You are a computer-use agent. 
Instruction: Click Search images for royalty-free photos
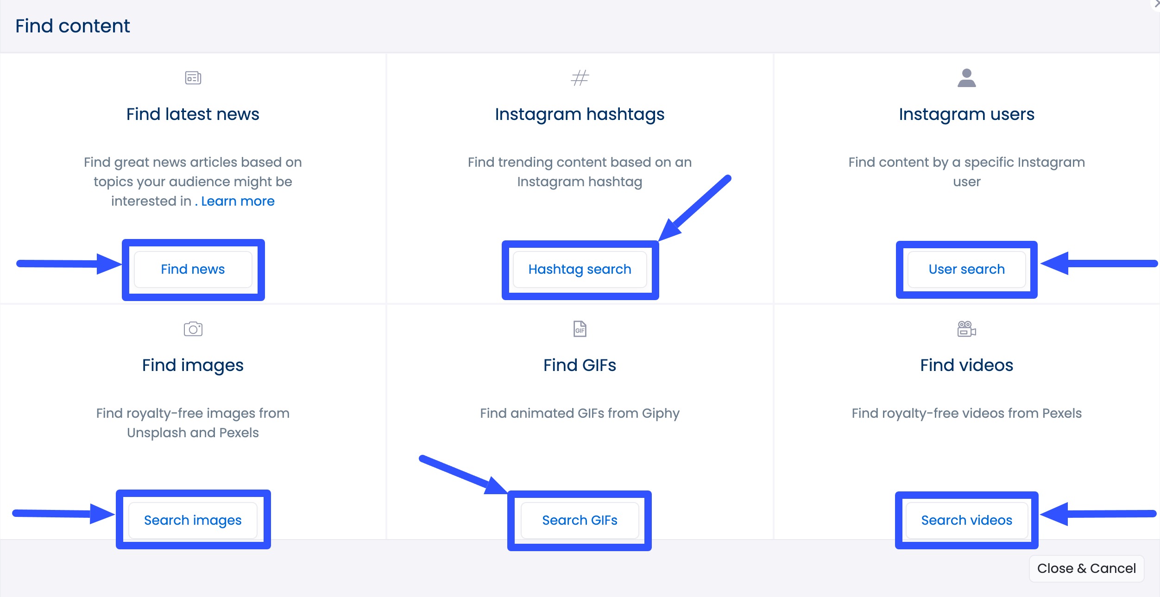tap(193, 520)
